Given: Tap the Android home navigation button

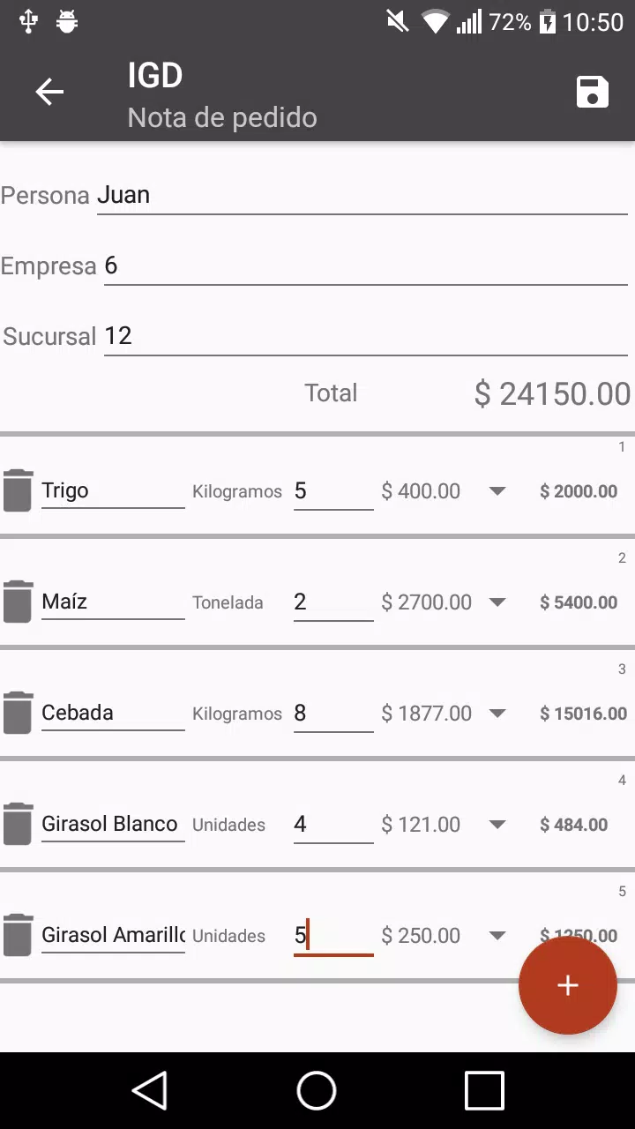Looking at the screenshot, I should tap(317, 1090).
